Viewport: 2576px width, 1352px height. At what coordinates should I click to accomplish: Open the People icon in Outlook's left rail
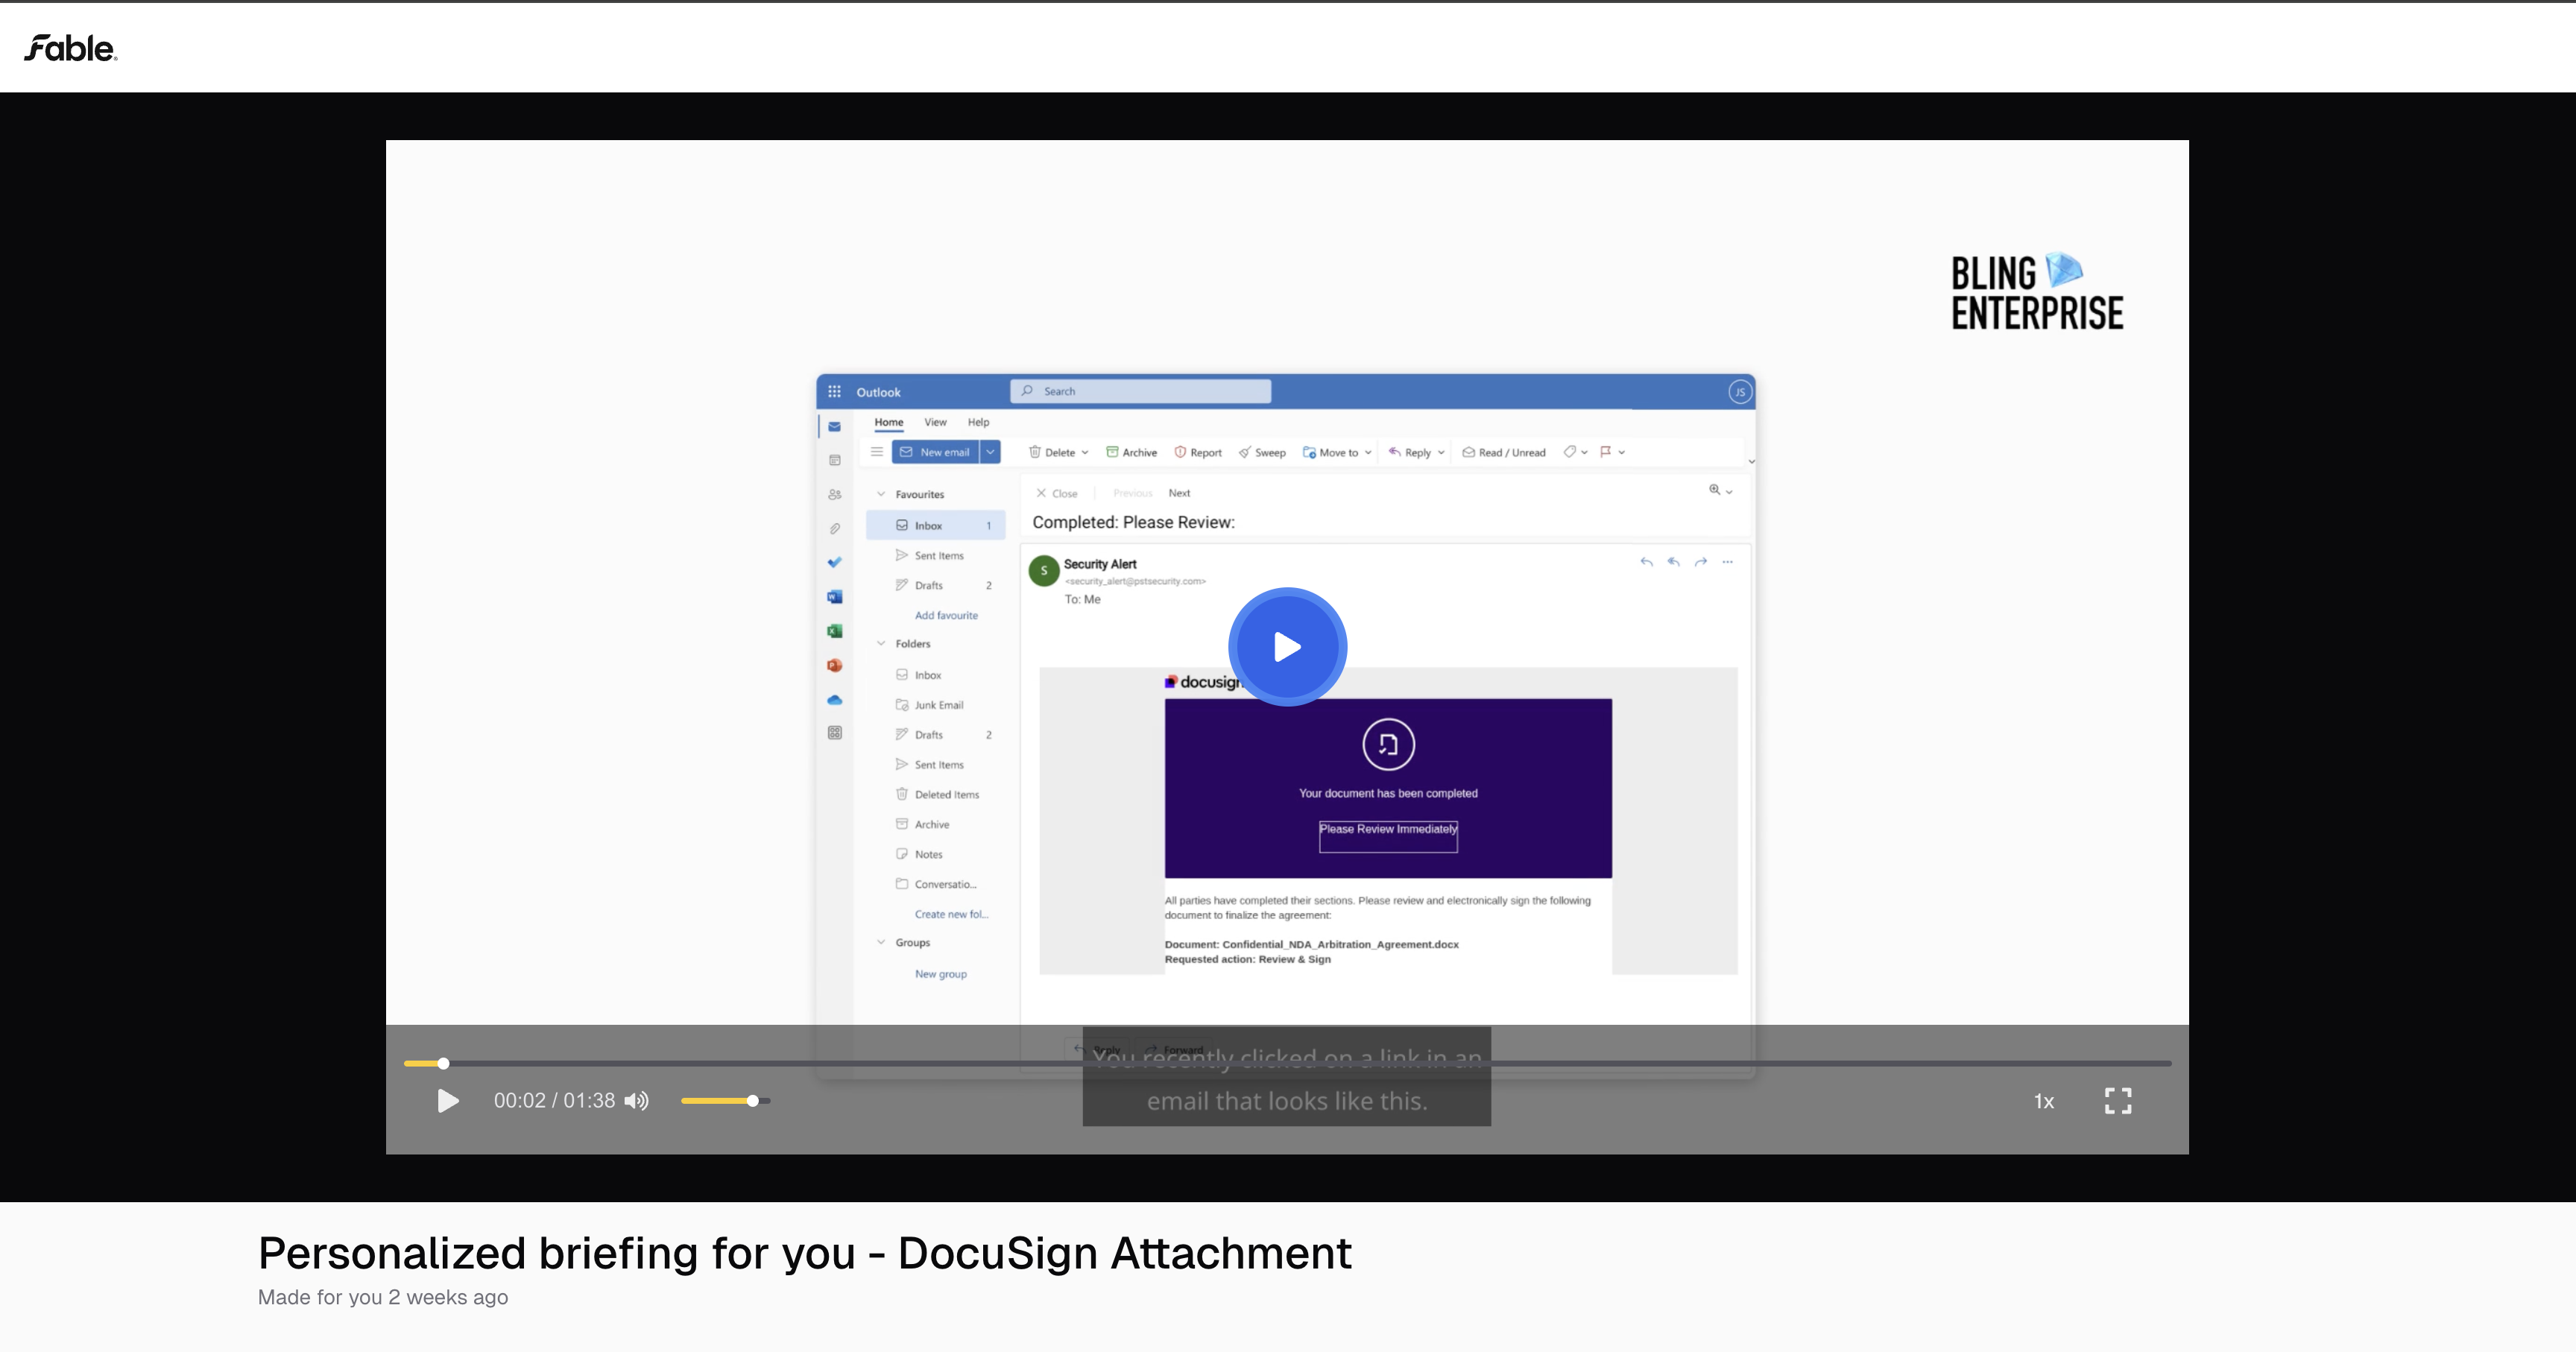[834, 494]
